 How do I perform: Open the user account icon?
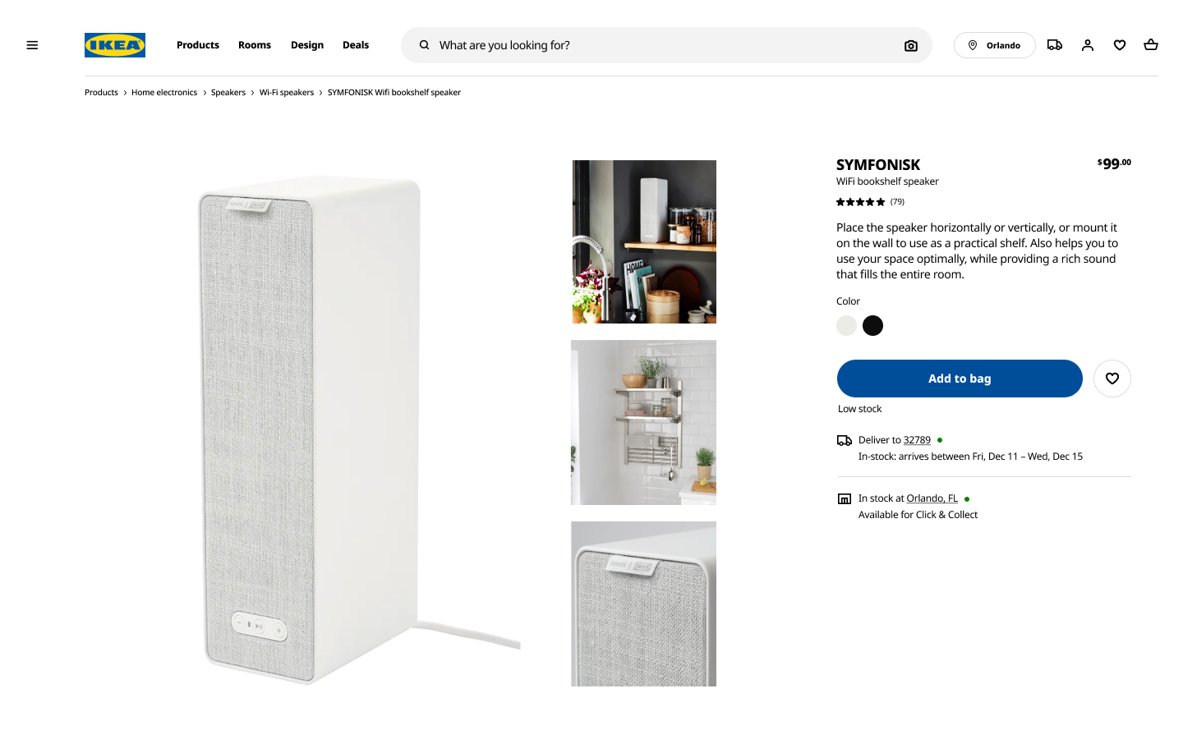click(x=1088, y=45)
